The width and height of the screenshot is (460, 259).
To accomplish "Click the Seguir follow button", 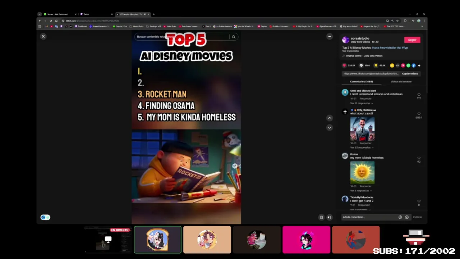I will tap(412, 40).
